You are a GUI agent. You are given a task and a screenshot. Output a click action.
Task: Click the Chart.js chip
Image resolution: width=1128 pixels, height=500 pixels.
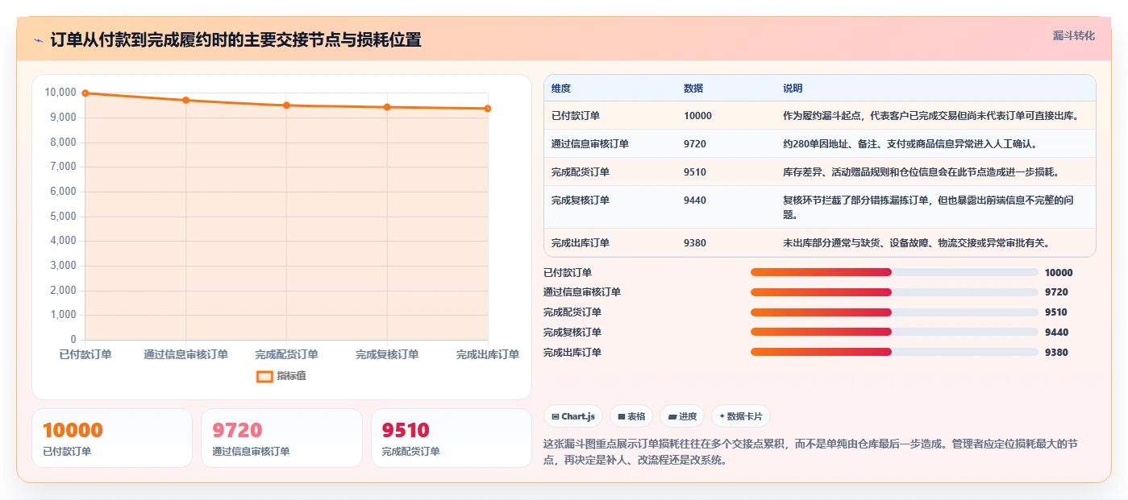(573, 416)
